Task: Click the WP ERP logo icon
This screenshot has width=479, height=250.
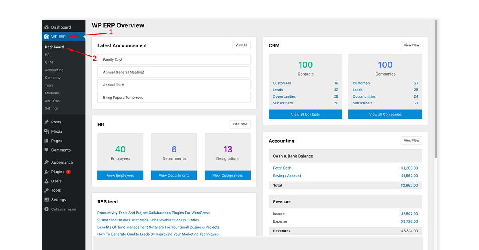Action: (47, 37)
